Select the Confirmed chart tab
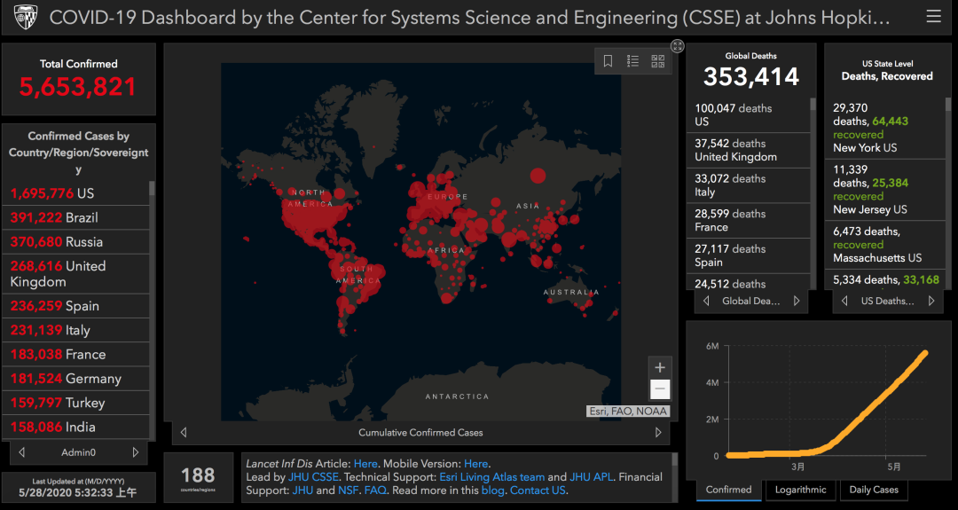 coord(728,490)
